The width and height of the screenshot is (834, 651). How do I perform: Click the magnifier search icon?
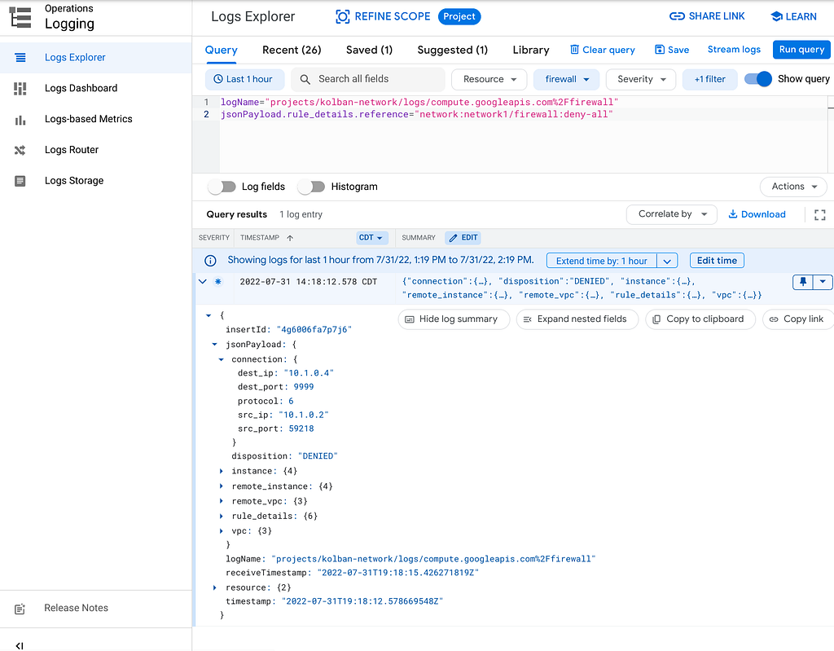tap(305, 79)
